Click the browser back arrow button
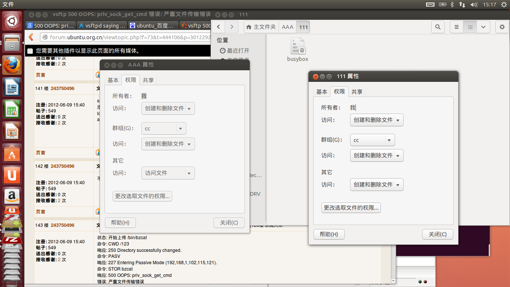The height and width of the screenshot is (287, 510). point(31,37)
